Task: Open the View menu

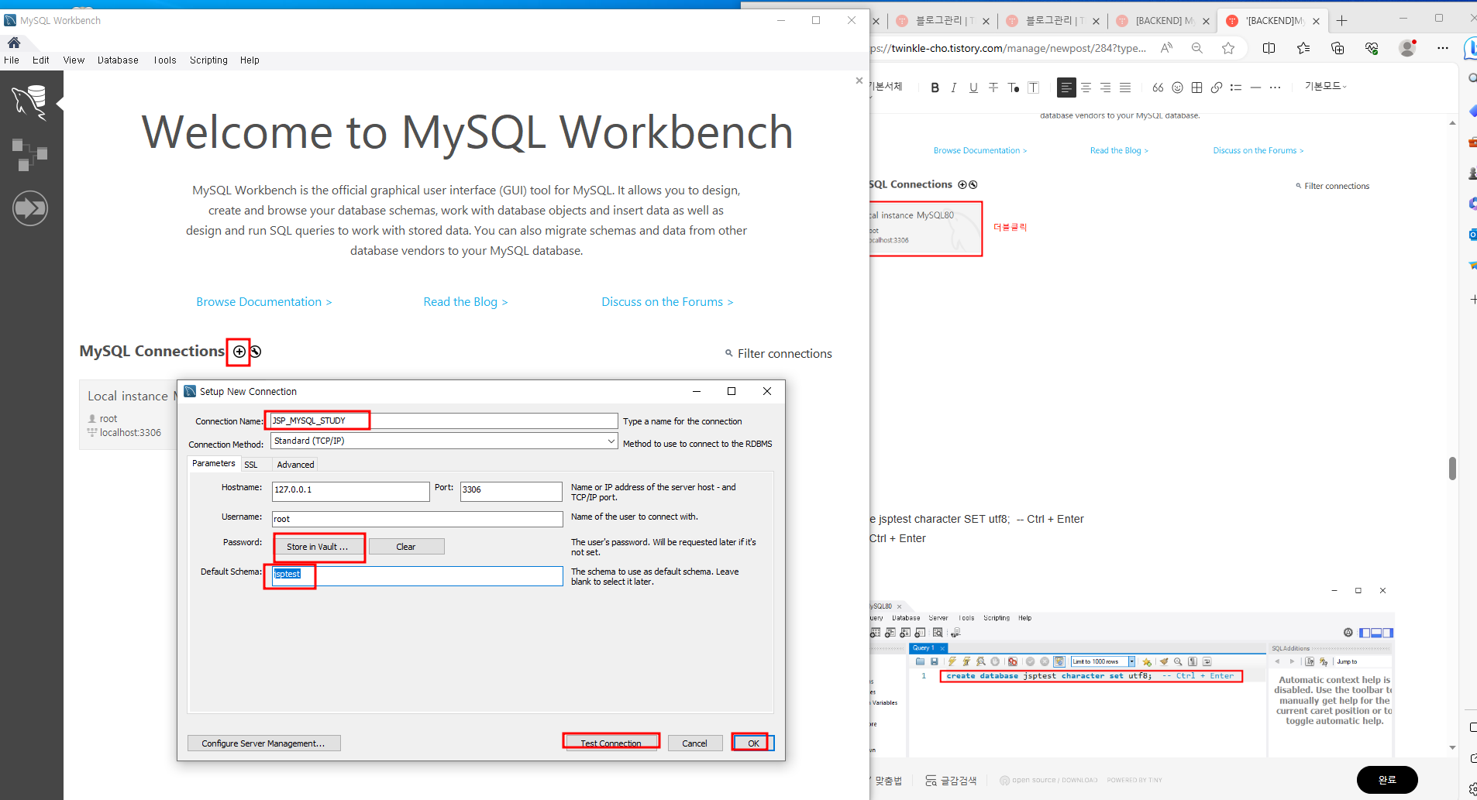Action: click(x=74, y=60)
